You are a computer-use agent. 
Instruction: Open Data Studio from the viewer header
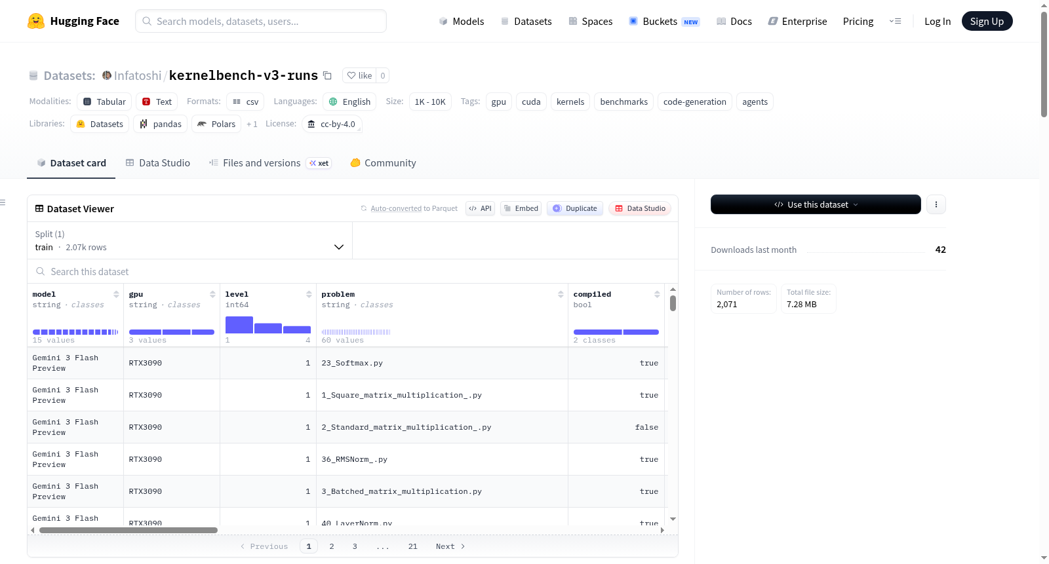point(640,208)
